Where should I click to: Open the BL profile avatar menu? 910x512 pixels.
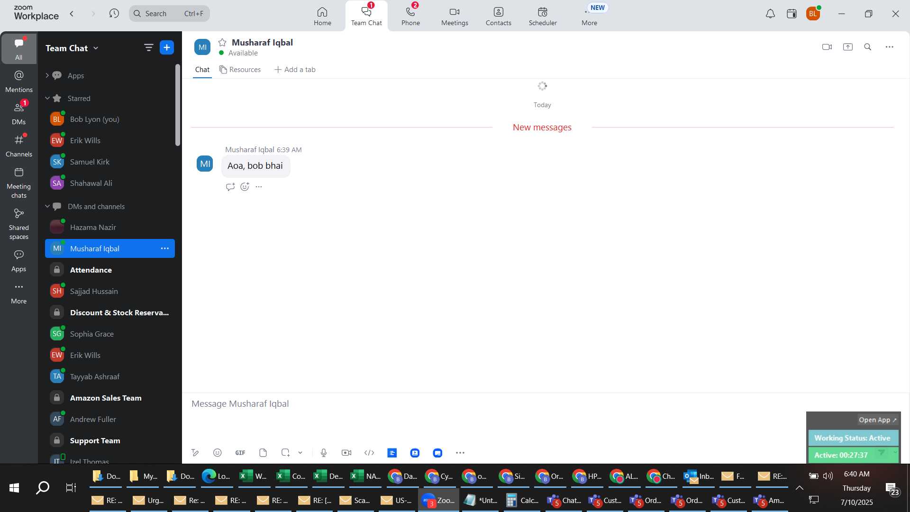click(813, 14)
